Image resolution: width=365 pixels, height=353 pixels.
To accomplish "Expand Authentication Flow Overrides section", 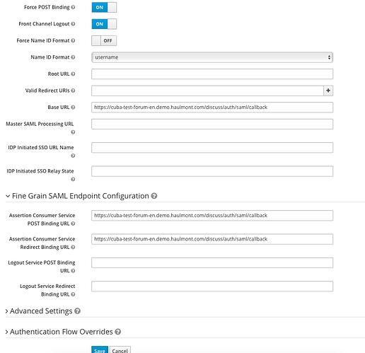I will [x=59, y=332].
